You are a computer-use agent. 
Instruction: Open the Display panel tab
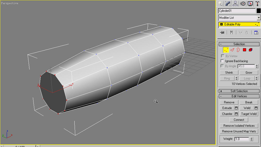pyautogui.click(x=250, y=4)
